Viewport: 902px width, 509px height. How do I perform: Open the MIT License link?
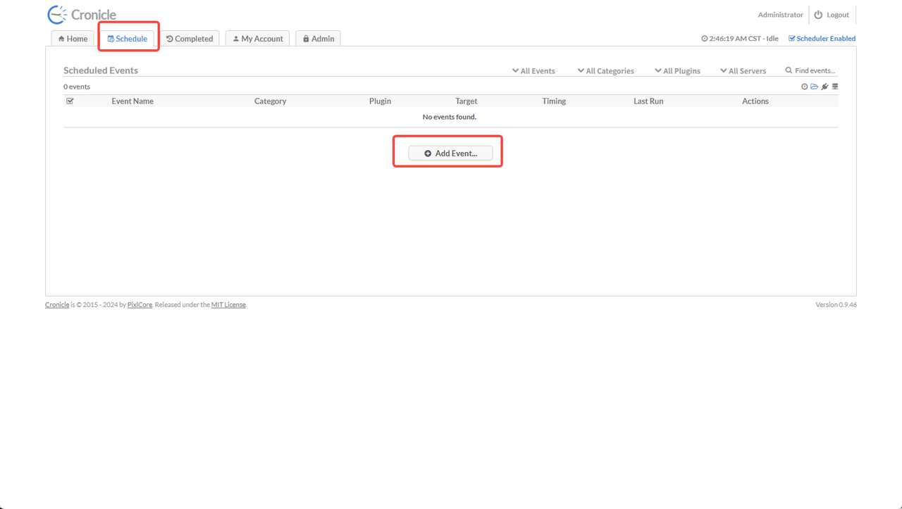pyautogui.click(x=228, y=305)
